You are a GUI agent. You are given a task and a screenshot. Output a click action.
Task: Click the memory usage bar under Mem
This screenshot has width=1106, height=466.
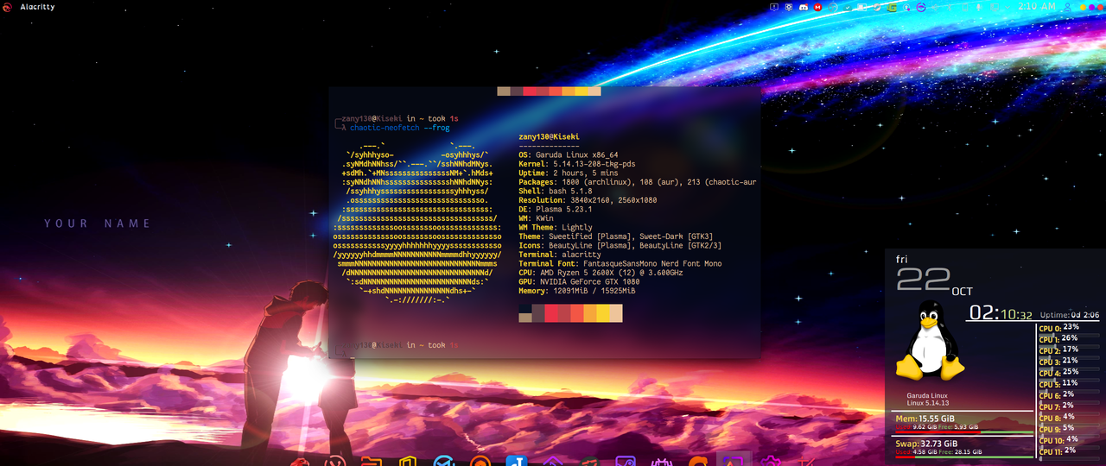(x=963, y=431)
